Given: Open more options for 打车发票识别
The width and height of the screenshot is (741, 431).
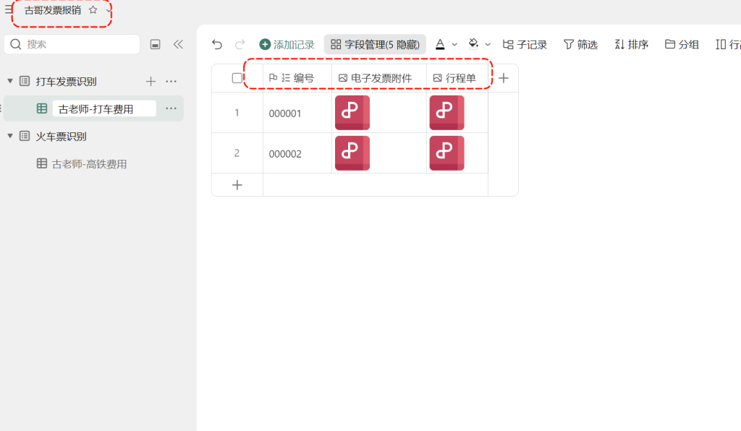Looking at the screenshot, I should click(171, 81).
